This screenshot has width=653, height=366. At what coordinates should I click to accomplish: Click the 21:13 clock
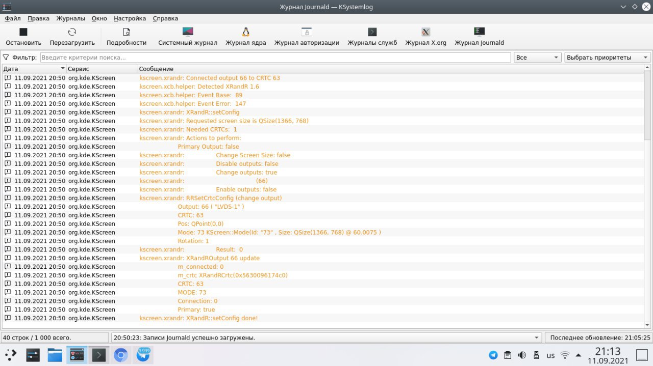608,351
